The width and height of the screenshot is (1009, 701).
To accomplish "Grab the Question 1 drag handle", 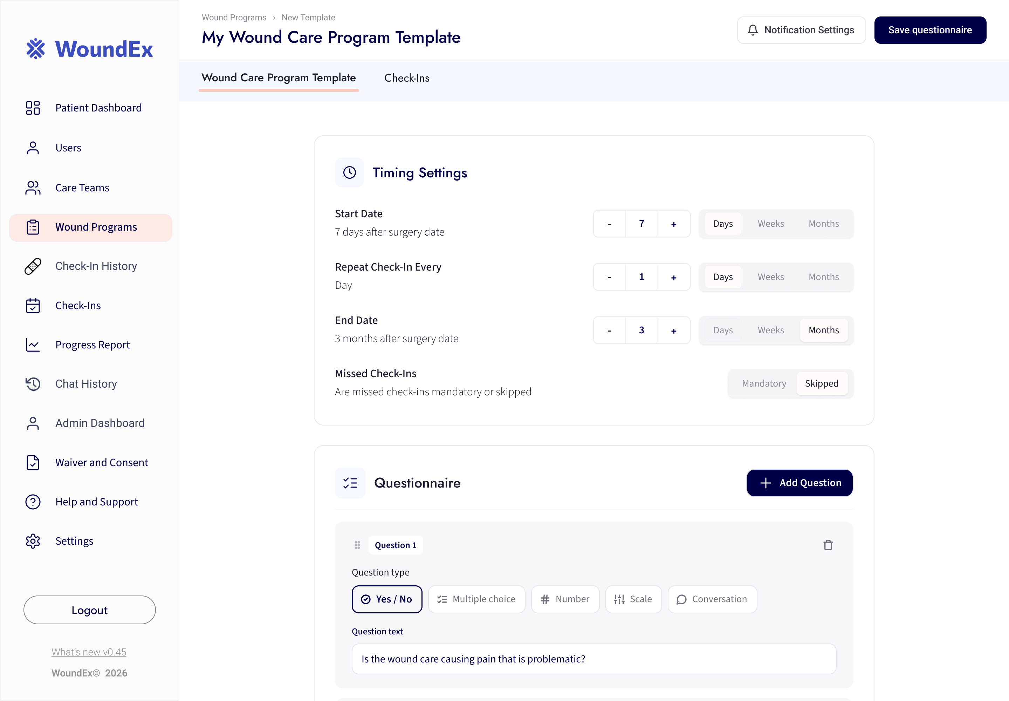I will click(357, 545).
